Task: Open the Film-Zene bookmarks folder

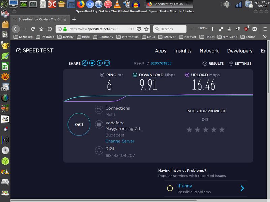Action: coord(227,37)
